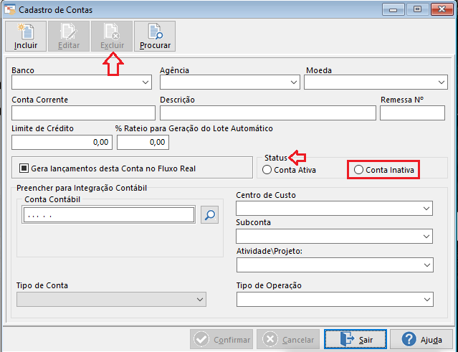Focus the Conta Corrente input field
Screen dimensions: 458x352
83,113
